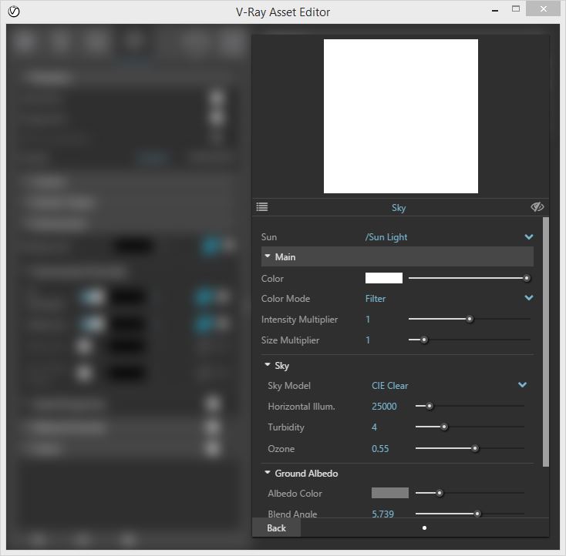
Task: Click the white sky preview thumbnail
Action: pyautogui.click(x=401, y=116)
